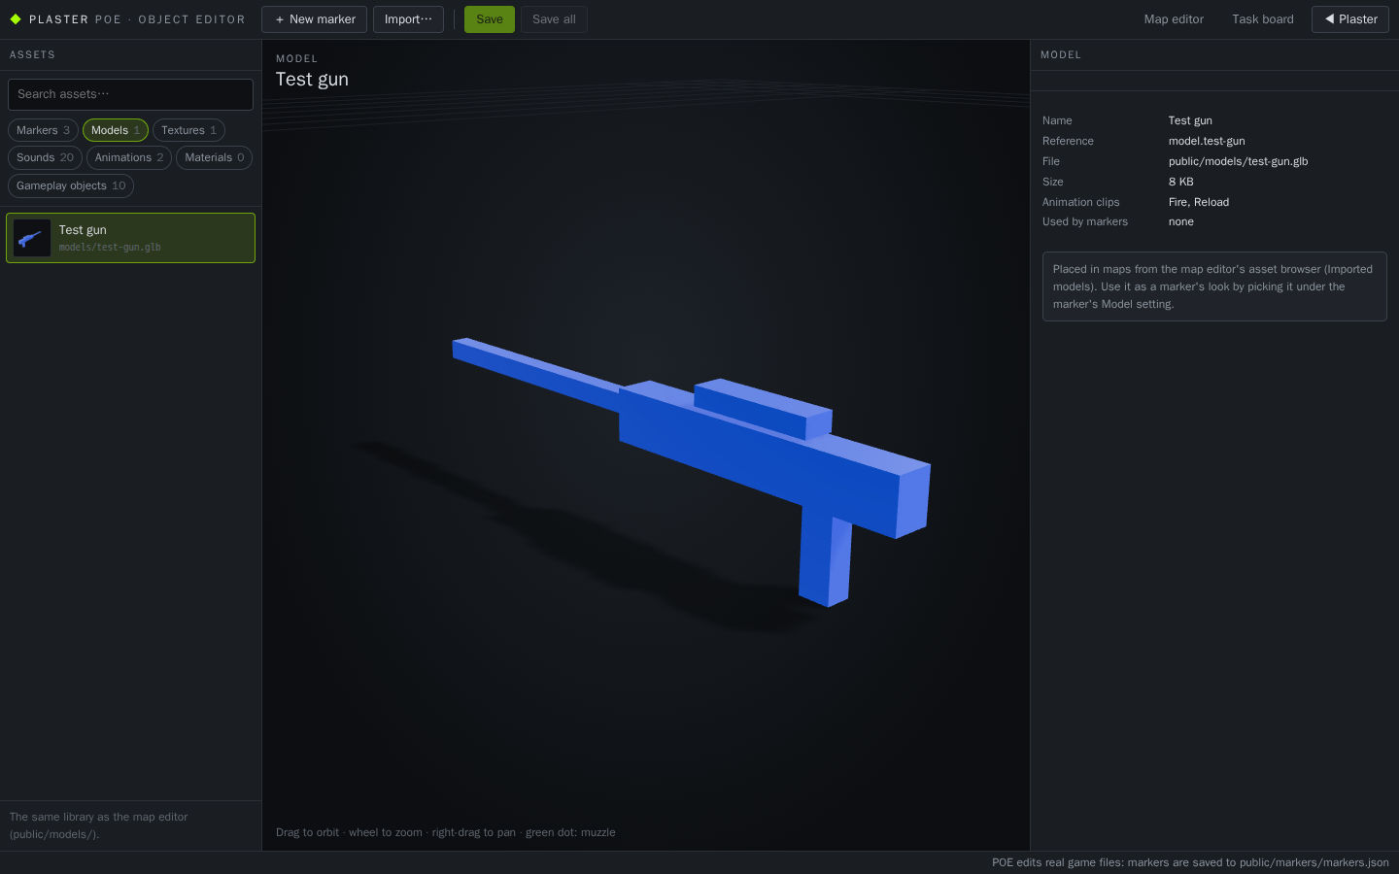Click the Placed in maps info note

[1214, 286]
